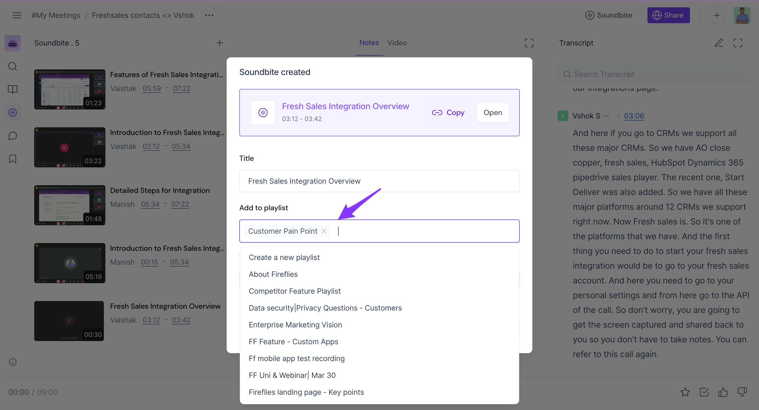Open the user profile avatar
Screen dimensions: 759x410
point(742,15)
